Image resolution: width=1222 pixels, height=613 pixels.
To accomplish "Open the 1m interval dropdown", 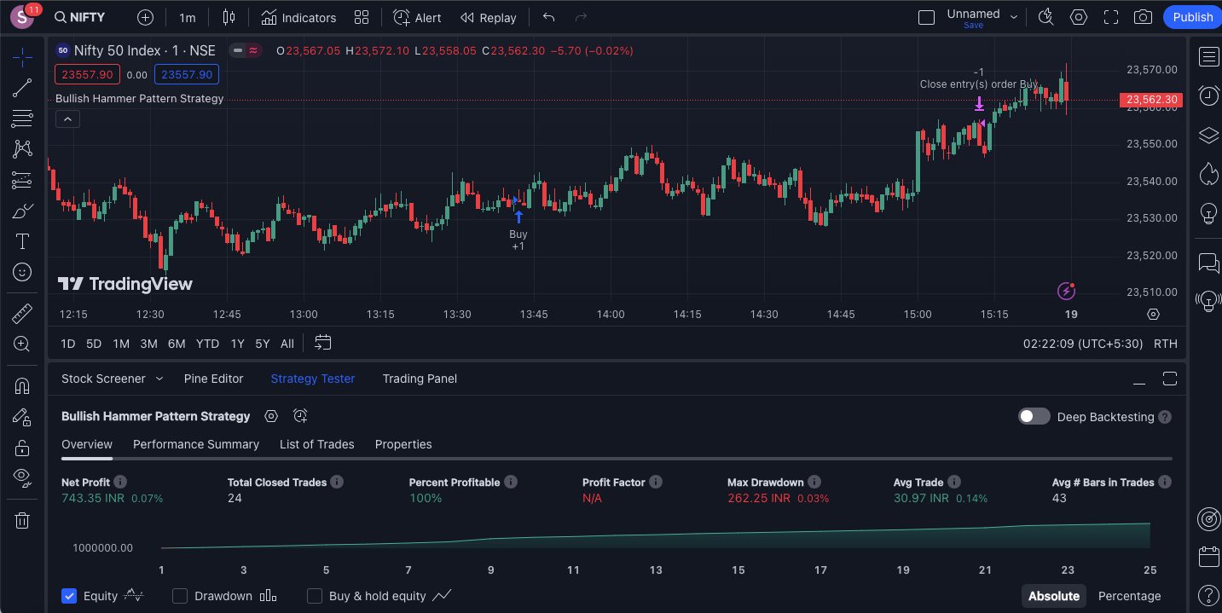I will (188, 17).
